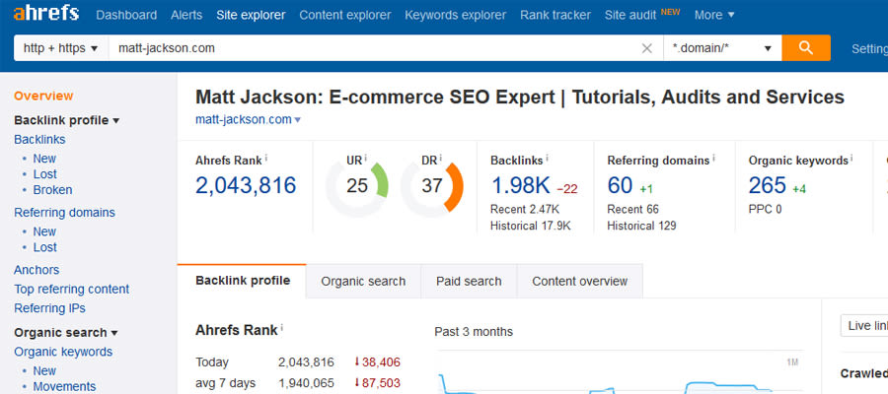888x394 pixels.
Task: Click the 2,043,816 Ahrefs Rank value
Action: coord(246,185)
